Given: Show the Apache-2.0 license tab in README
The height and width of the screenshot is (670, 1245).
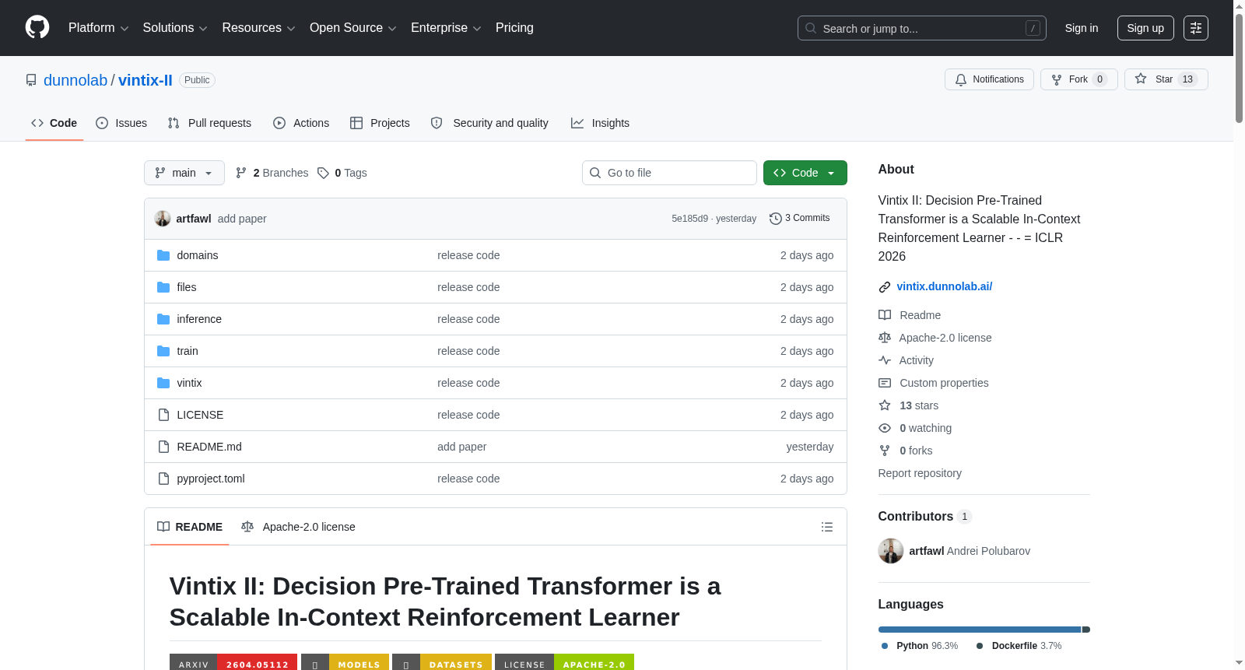Looking at the screenshot, I should pyautogui.click(x=298, y=527).
